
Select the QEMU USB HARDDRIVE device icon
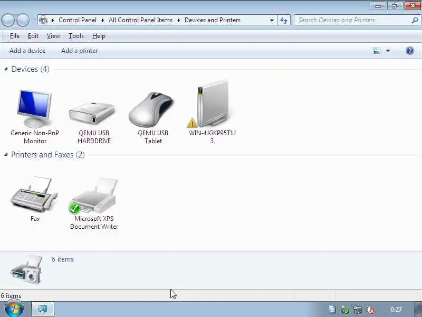(x=92, y=113)
